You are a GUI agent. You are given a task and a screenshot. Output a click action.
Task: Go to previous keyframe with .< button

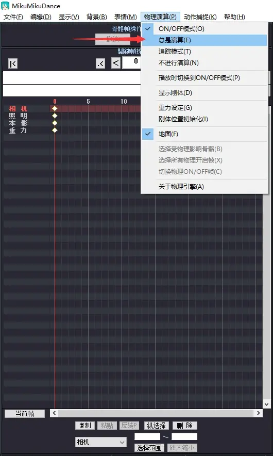coord(100,63)
